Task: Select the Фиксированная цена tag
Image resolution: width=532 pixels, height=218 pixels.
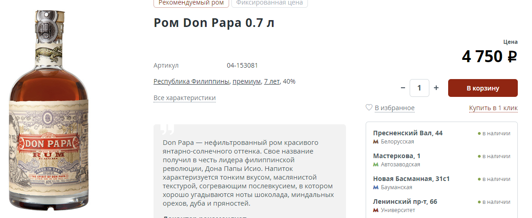Action: click(269, 3)
